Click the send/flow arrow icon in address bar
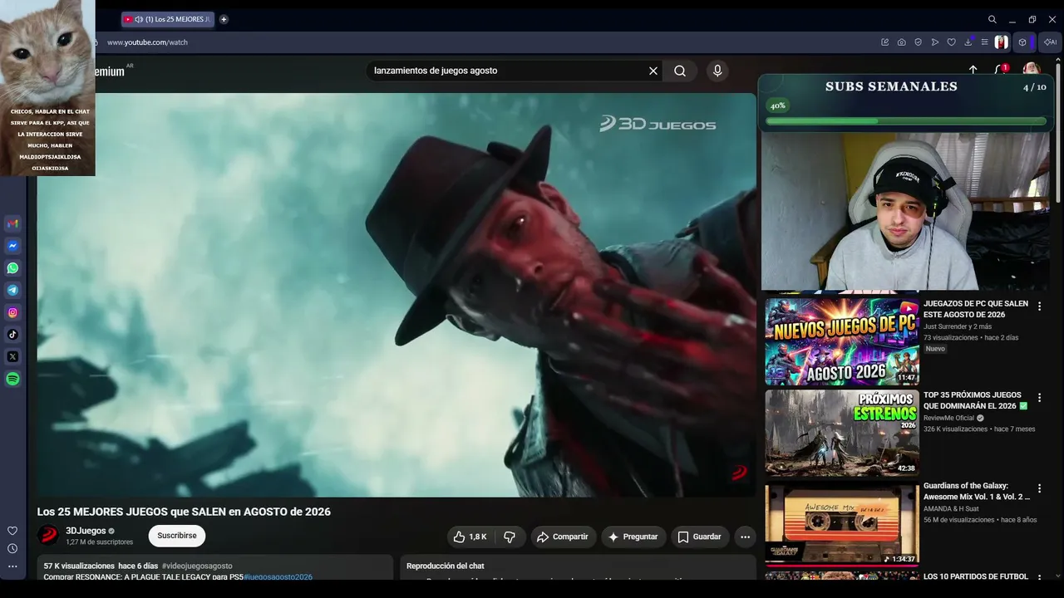This screenshot has height=598, width=1064. [935, 42]
